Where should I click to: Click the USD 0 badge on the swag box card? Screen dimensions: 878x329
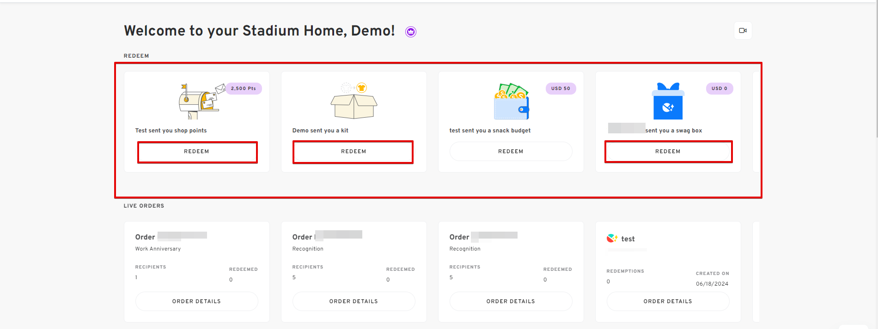[x=719, y=88]
